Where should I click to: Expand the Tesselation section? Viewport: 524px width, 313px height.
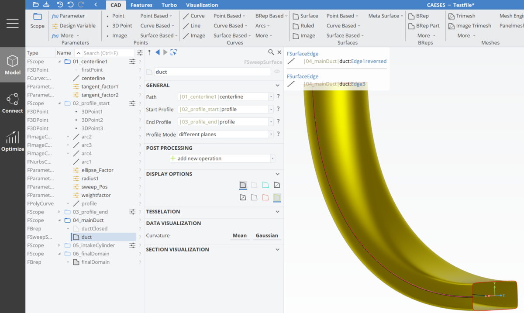pyautogui.click(x=277, y=212)
